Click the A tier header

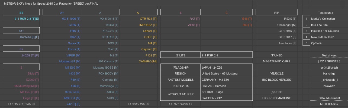100,12
